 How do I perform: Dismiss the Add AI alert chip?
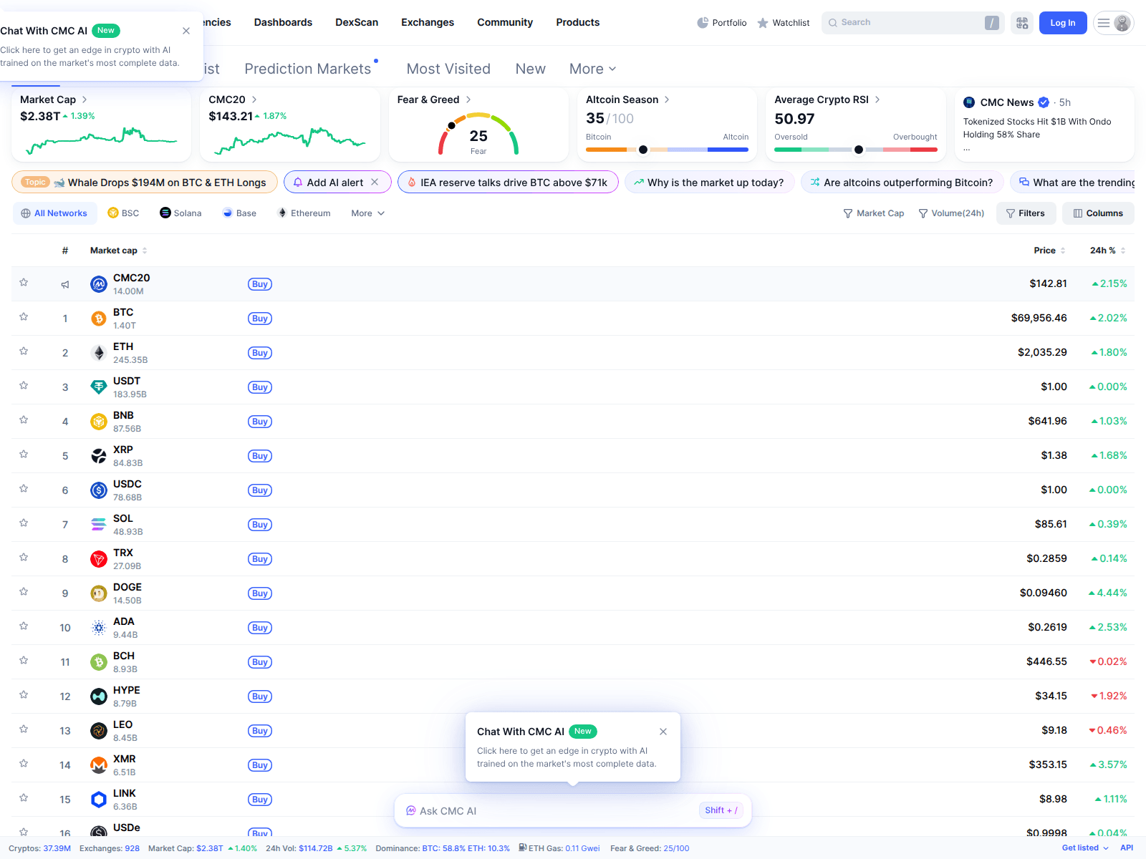pyautogui.click(x=375, y=182)
